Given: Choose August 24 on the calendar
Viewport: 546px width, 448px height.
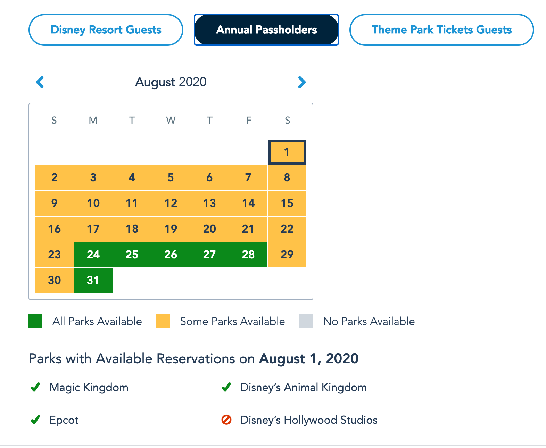Looking at the screenshot, I should 93,255.
